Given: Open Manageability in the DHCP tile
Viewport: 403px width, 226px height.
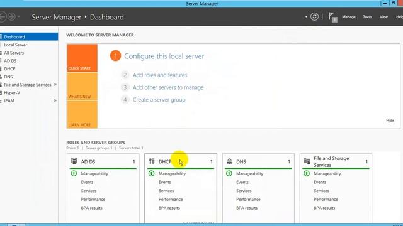Looking at the screenshot, I should pyautogui.click(x=172, y=174).
